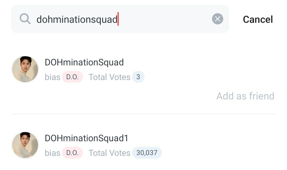
Task: Tap the D.O. bias badge for DOHminationSquad1
Action: coord(72,153)
